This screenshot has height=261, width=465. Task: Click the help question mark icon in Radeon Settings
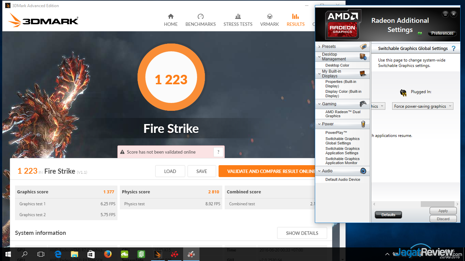pos(453,49)
